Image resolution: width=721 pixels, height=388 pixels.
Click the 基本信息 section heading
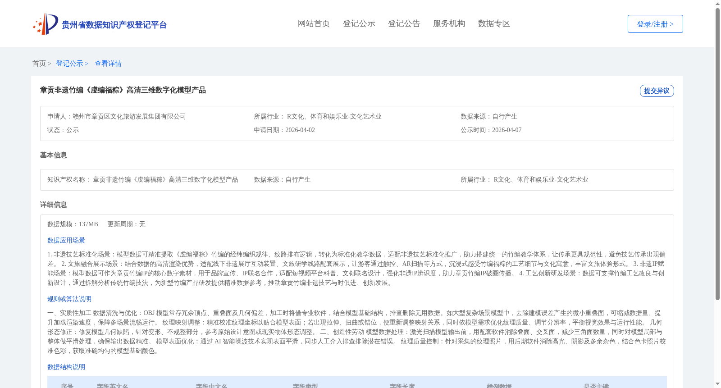pos(53,155)
